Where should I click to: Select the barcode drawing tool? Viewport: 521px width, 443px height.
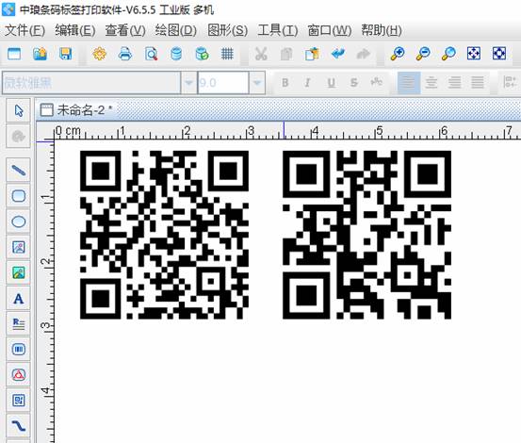(19, 349)
